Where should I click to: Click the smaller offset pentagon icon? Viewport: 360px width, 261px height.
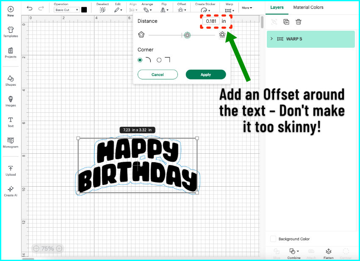(x=141, y=35)
